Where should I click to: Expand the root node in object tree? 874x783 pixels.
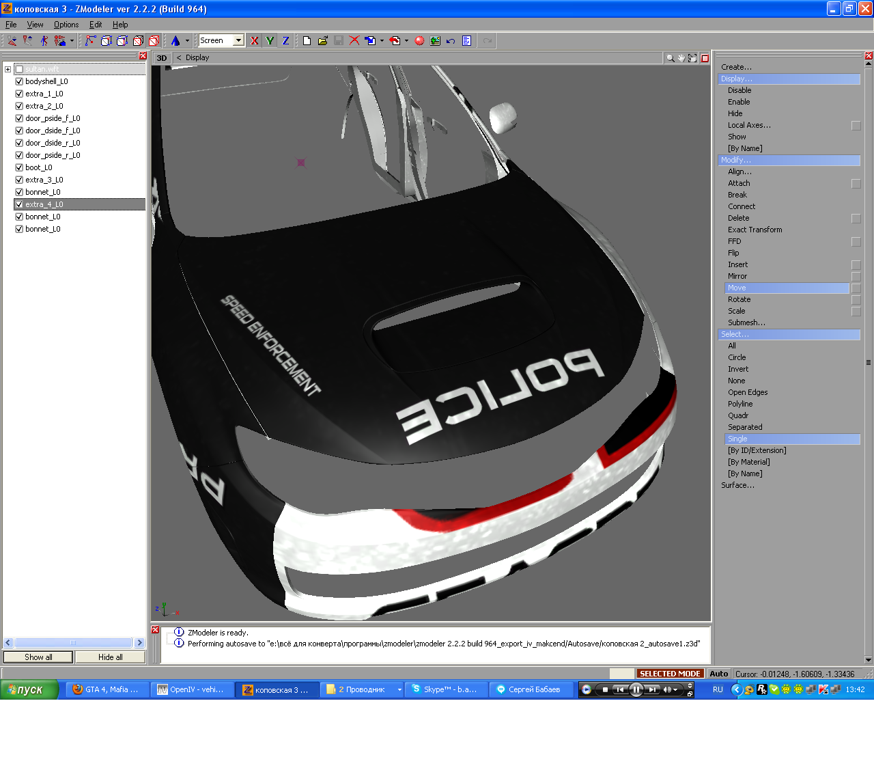click(x=8, y=69)
